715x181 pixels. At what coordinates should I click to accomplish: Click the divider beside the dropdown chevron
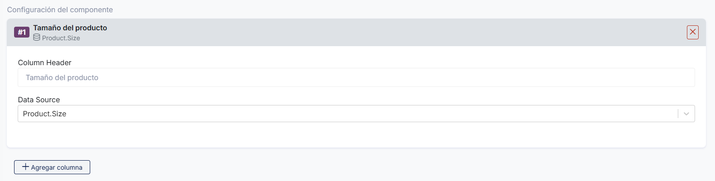tap(678, 114)
